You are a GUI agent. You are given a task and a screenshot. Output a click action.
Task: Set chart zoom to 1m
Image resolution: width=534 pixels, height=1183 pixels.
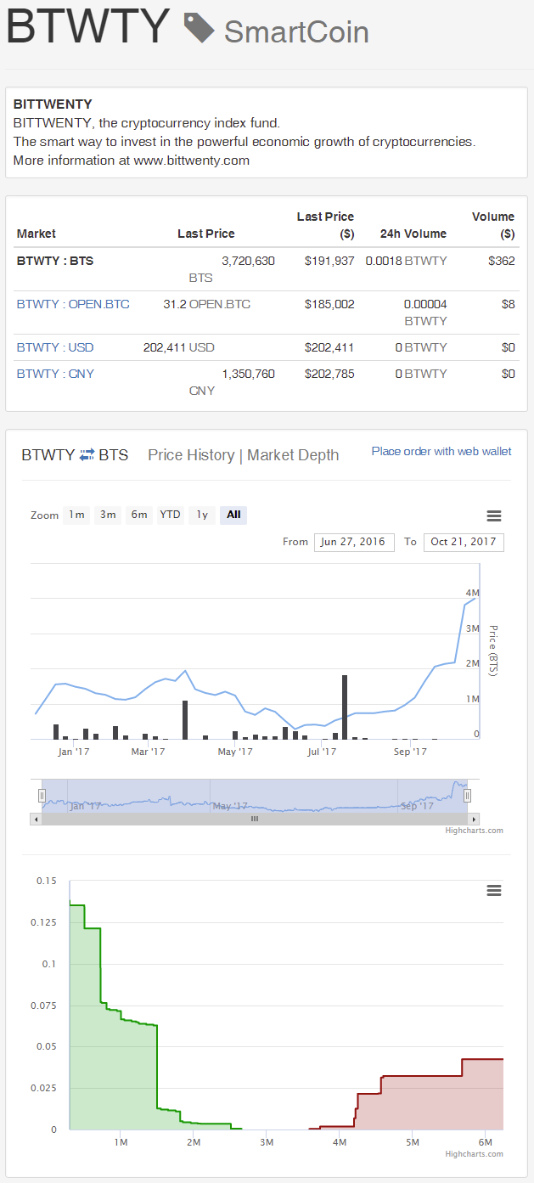(76, 515)
